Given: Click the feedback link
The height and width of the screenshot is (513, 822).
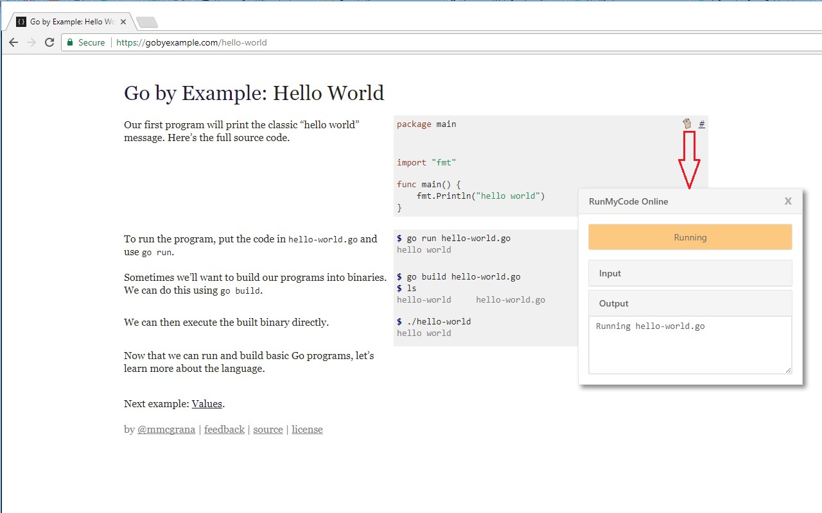Looking at the screenshot, I should pos(224,430).
